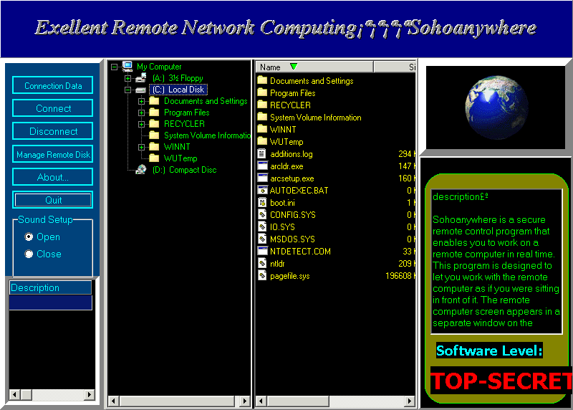Image resolution: width=573 pixels, height=410 pixels.
Task: Select the boot.ini file icon
Action: click(262, 203)
